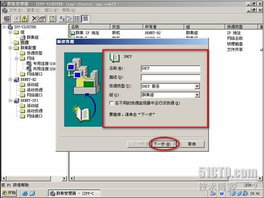264x198 pixels.
Task: Click the open cluster connection toolbar icon
Action: click(x=7, y=19)
